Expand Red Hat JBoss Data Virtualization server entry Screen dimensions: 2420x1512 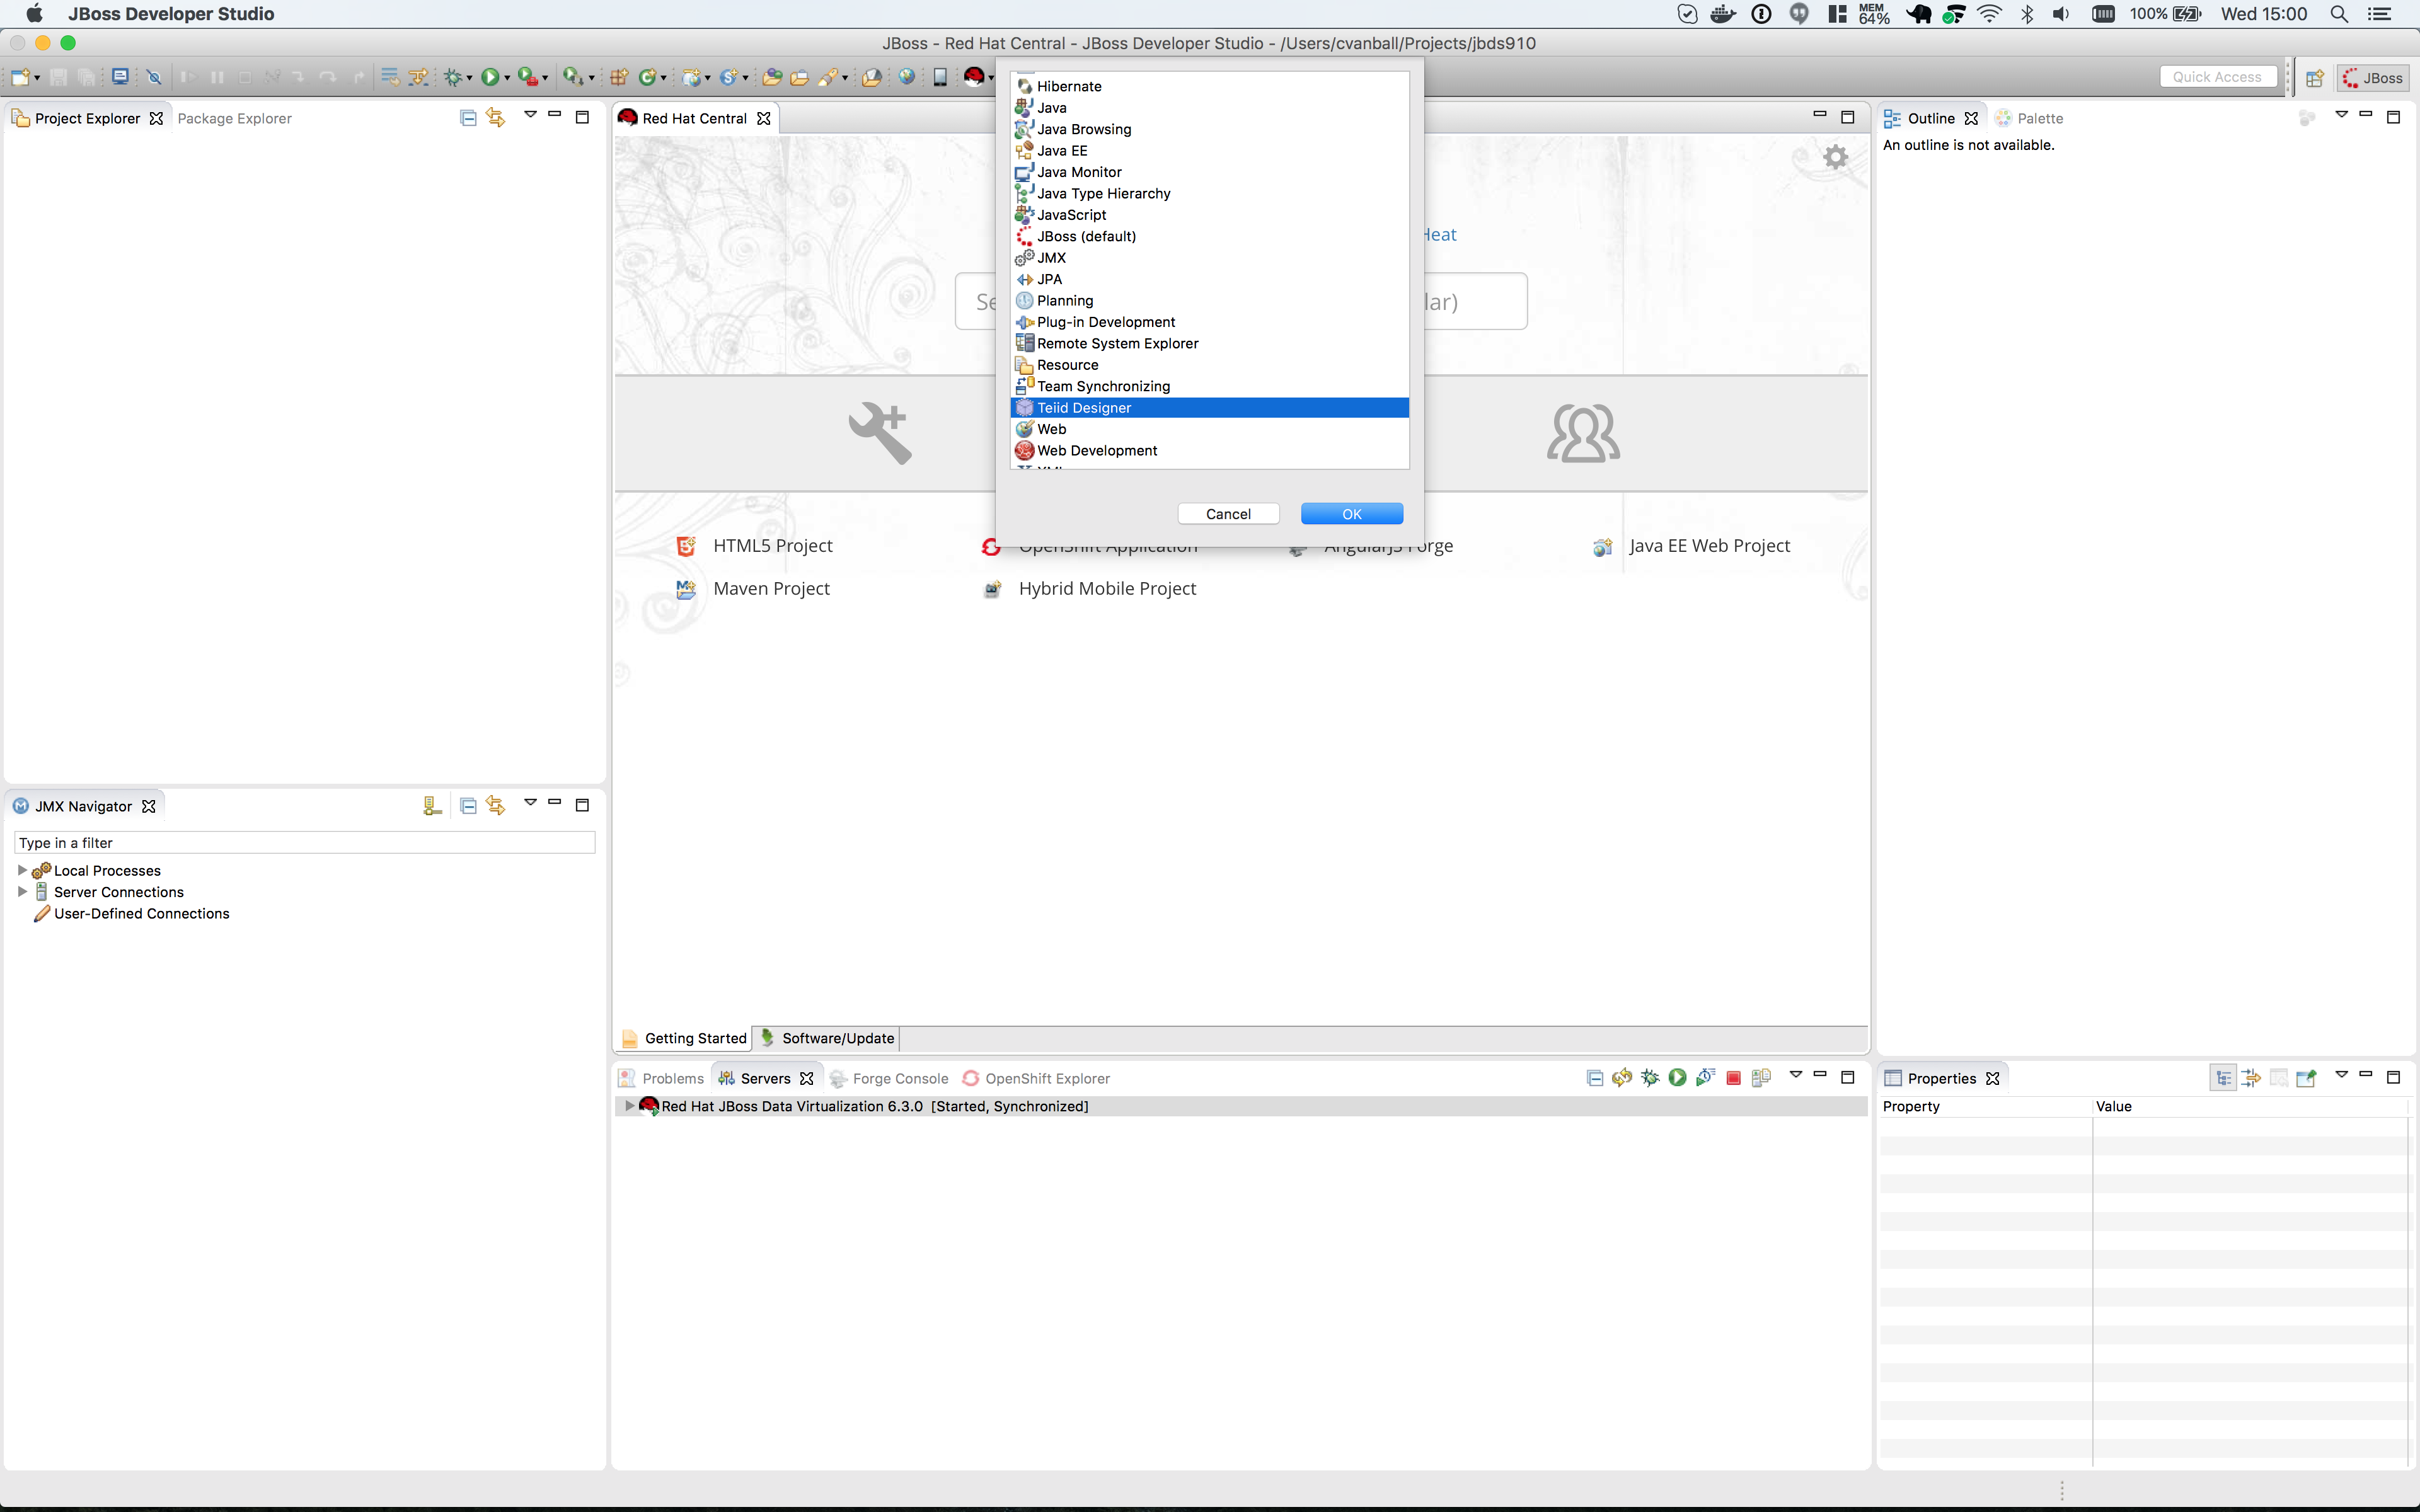pyautogui.click(x=629, y=1106)
